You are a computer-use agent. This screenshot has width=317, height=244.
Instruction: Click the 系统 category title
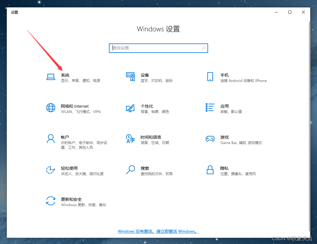[65, 75]
